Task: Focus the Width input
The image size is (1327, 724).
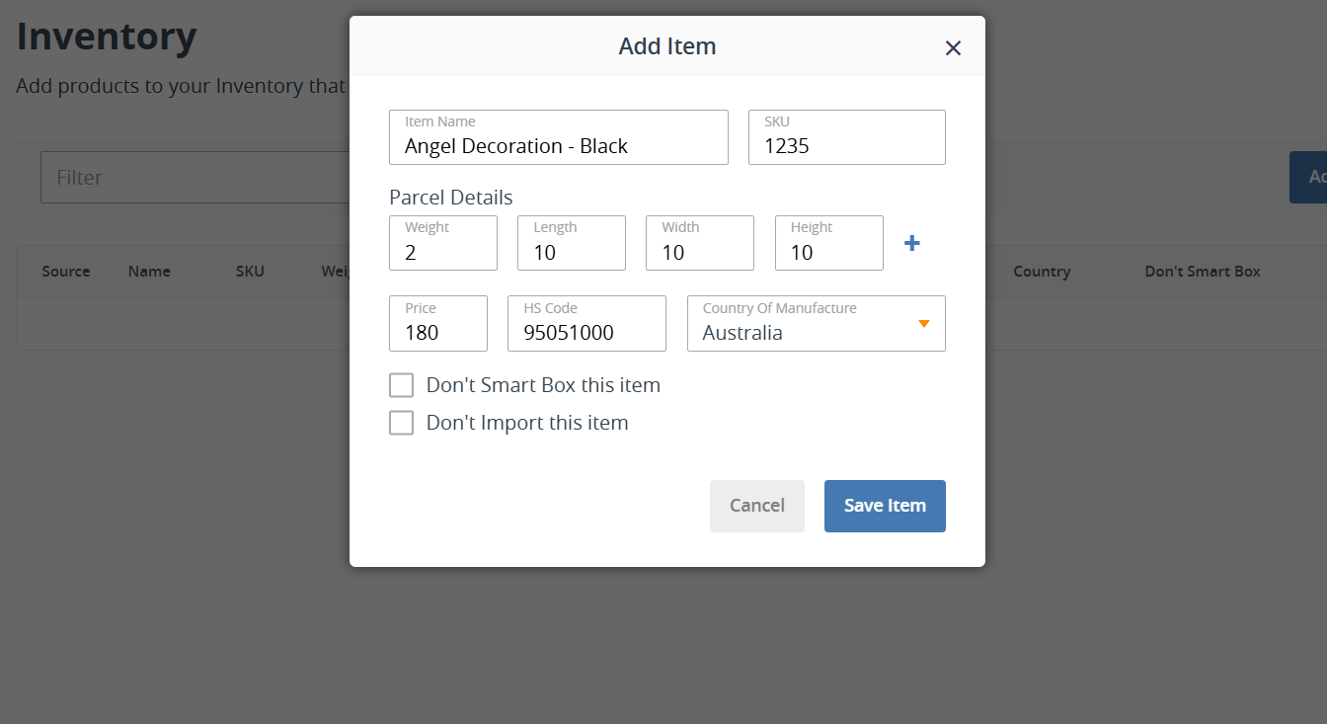Action: (700, 243)
